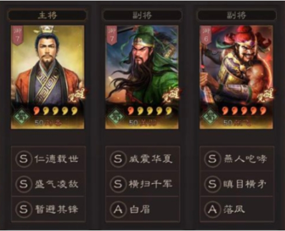The width and height of the screenshot is (285, 231).
Task: Open the 刘备 main general card portrait
Action: click(x=47, y=77)
